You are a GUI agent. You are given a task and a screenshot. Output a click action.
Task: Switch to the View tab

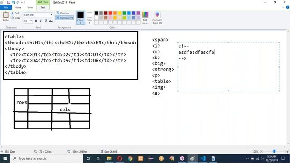(x=30, y=7)
